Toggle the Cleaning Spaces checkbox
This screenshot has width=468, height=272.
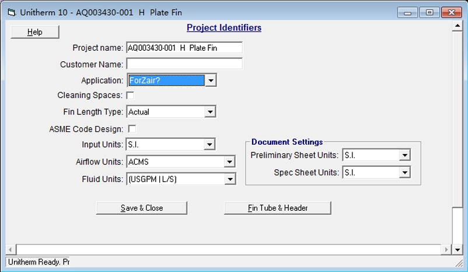coord(130,95)
